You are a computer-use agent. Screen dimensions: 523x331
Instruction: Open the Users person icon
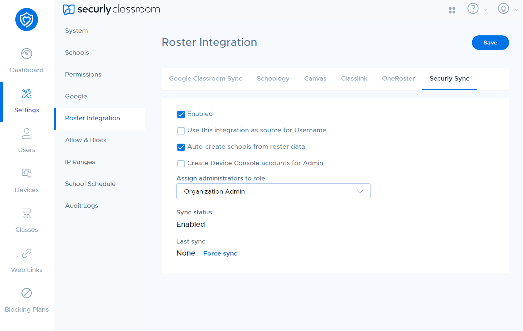[27, 133]
